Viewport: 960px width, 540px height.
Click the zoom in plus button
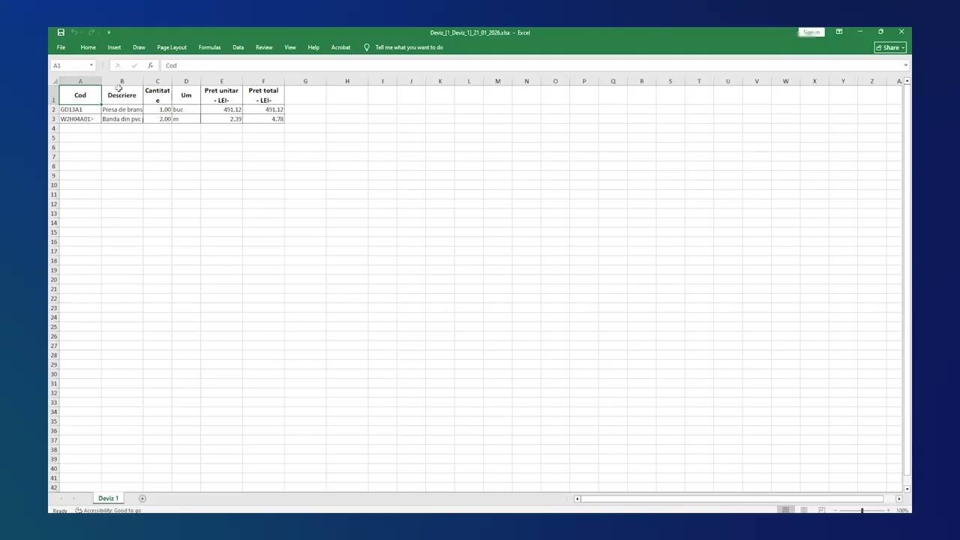pos(889,510)
